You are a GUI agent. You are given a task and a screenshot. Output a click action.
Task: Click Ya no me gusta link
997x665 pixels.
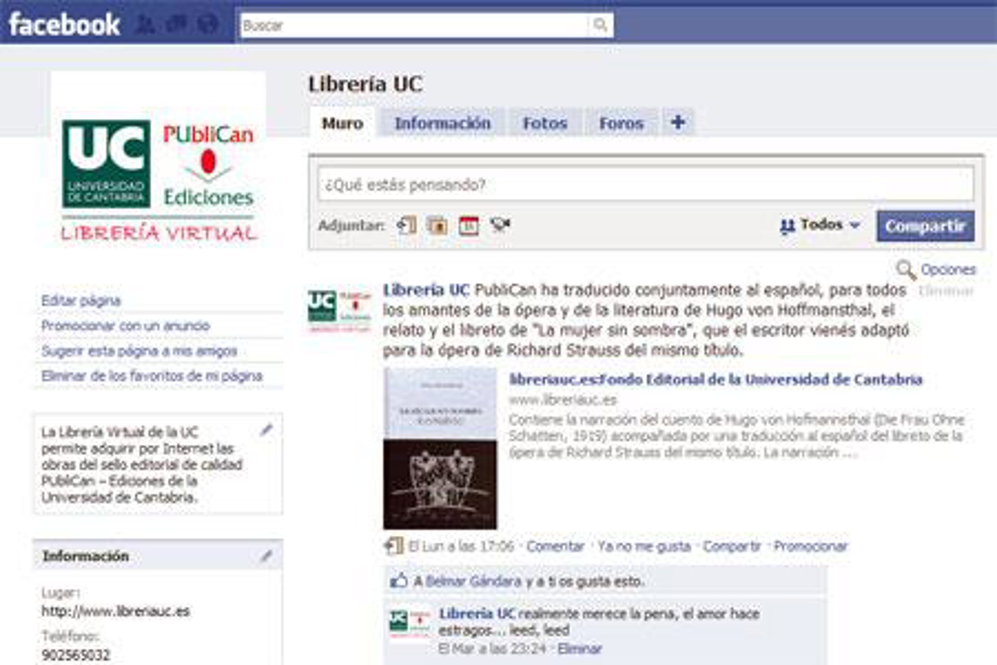(x=644, y=546)
